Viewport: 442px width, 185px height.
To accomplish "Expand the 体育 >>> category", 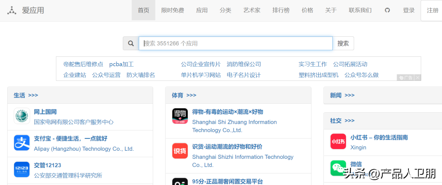I will [184, 95].
